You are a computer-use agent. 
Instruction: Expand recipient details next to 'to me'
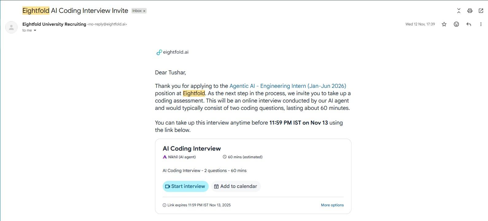[35, 30]
